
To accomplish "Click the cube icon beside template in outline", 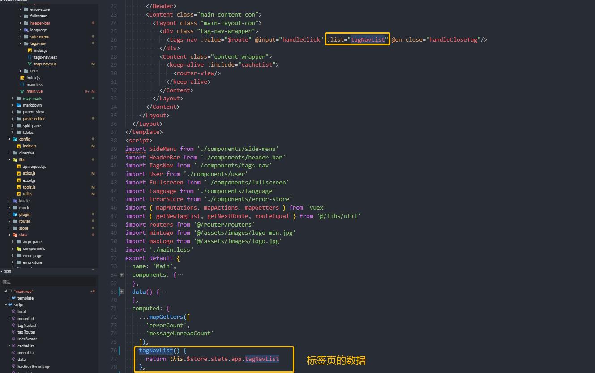I will click(13, 298).
